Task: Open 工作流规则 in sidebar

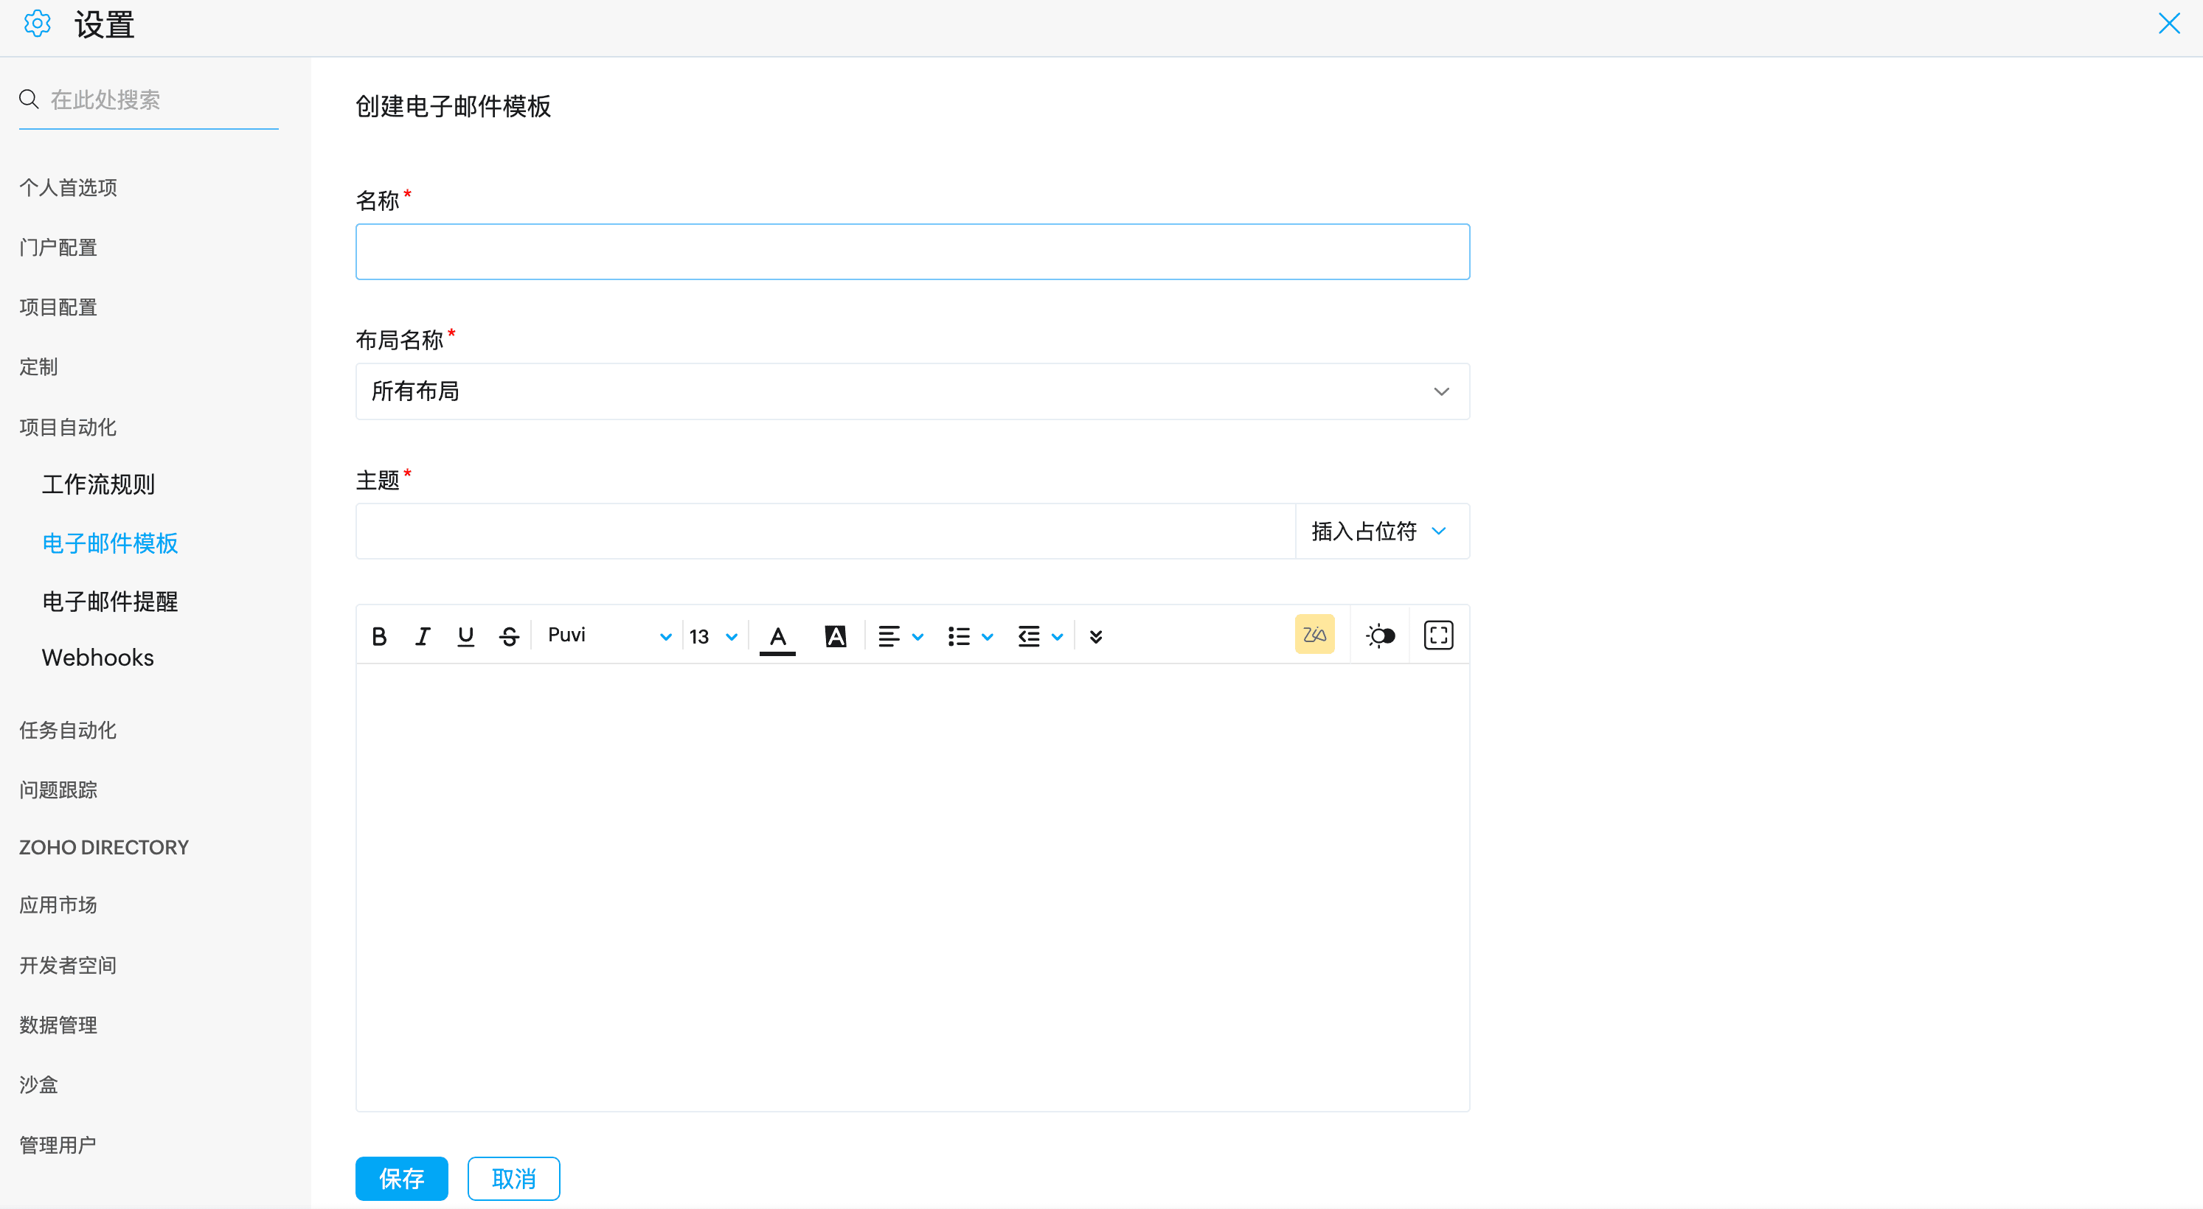Action: click(x=98, y=485)
